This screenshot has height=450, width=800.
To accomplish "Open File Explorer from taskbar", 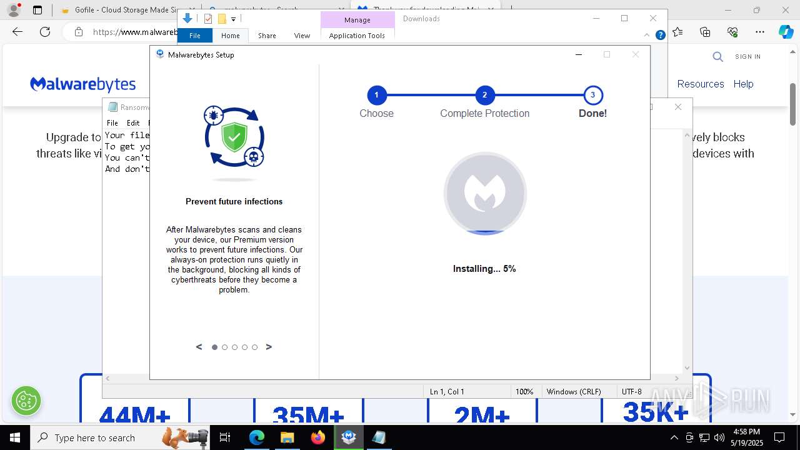I will pyautogui.click(x=287, y=437).
